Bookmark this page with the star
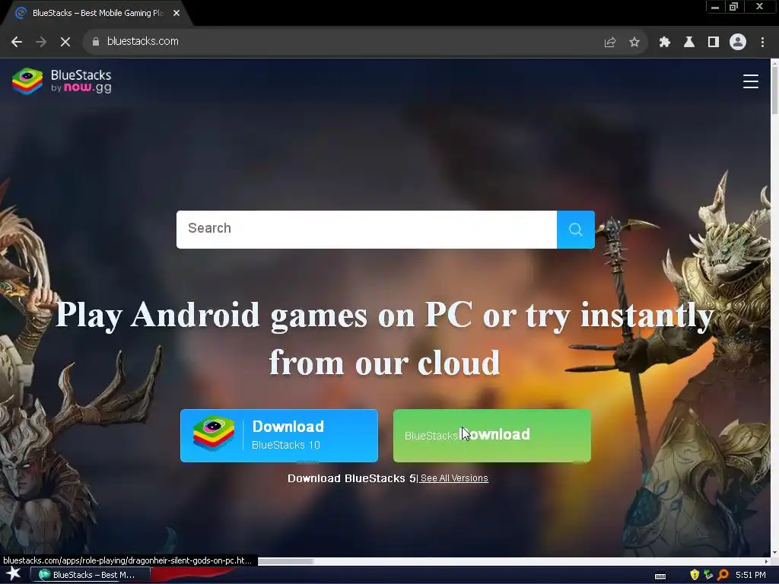Image resolution: width=779 pixels, height=584 pixels. pyautogui.click(x=634, y=43)
